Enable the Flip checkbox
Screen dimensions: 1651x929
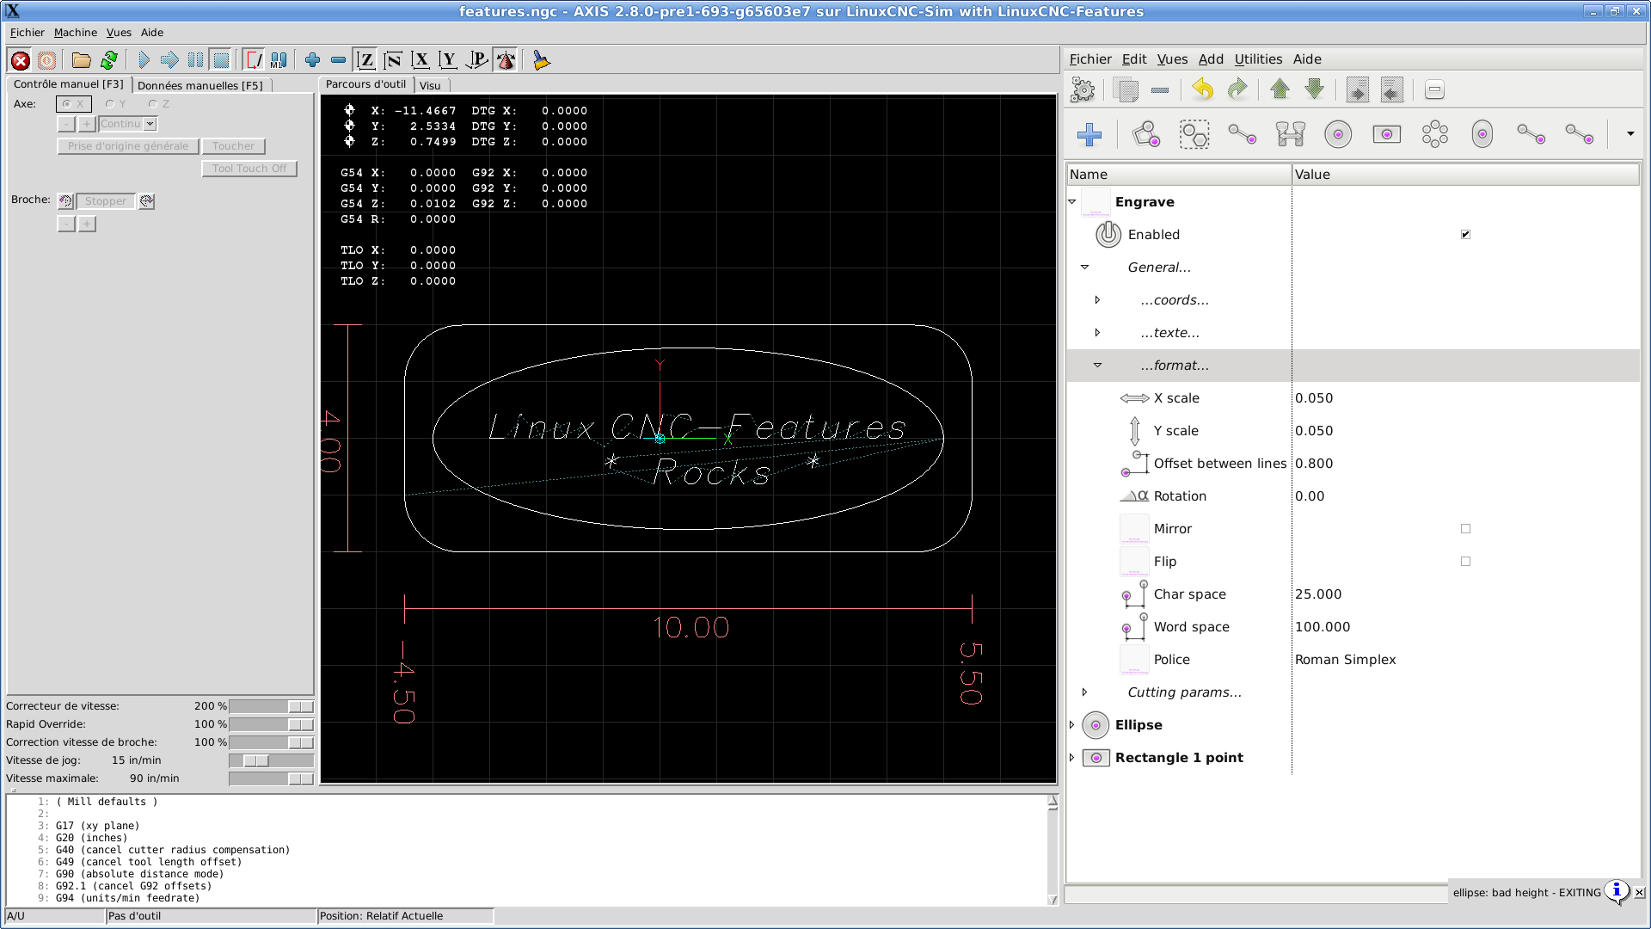click(1465, 562)
